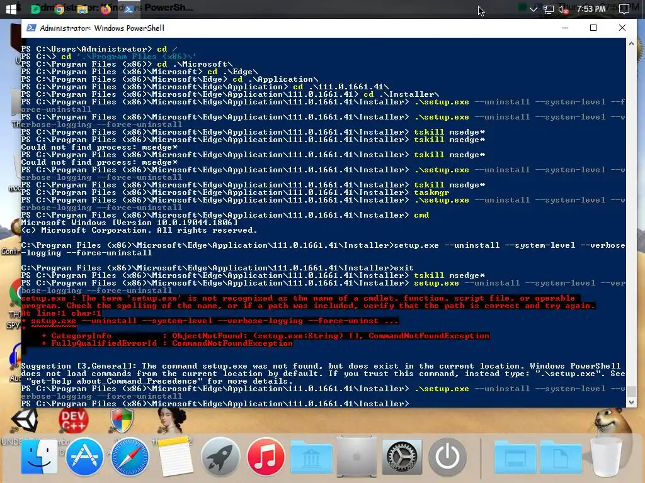This screenshot has height=483, width=645.
Task: Click the power button dock icon
Action: pos(448,457)
